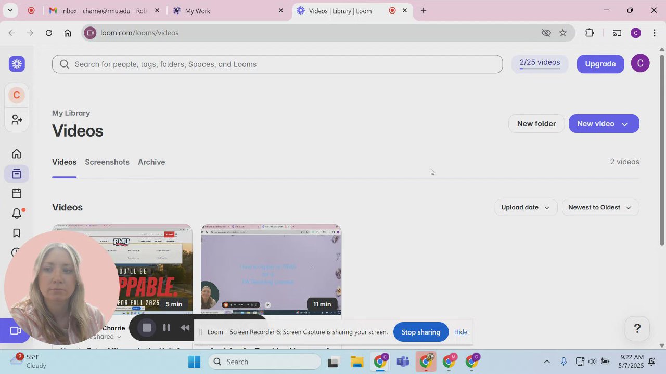Open the Library icon in sidebar
The height and width of the screenshot is (374, 666).
(17, 173)
